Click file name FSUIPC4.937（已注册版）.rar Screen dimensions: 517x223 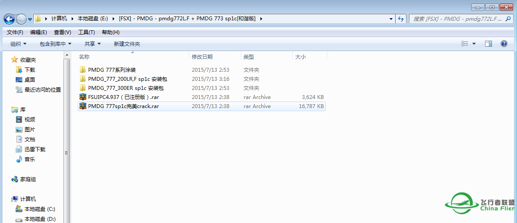[x=124, y=97]
